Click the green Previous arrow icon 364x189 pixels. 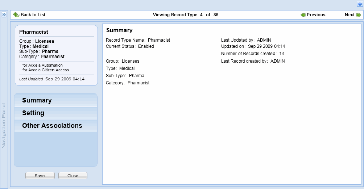coord(303,15)
